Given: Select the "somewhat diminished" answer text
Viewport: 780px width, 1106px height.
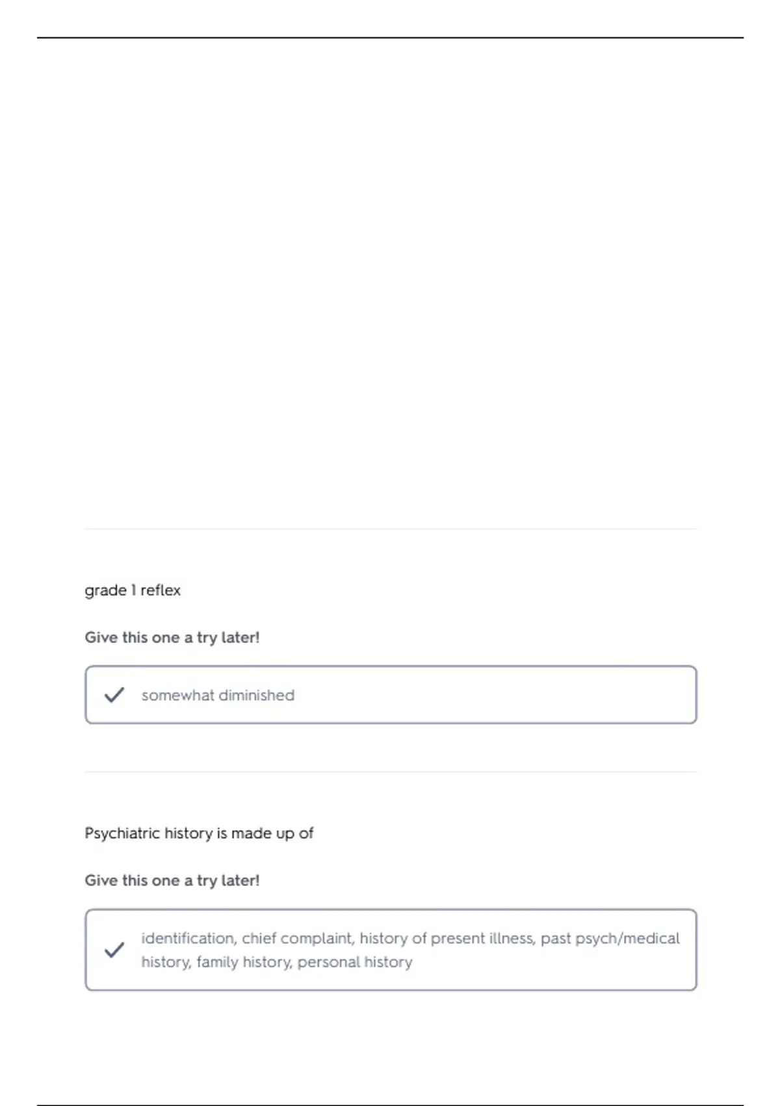Looking at the screenshot, I should (218, 695).
